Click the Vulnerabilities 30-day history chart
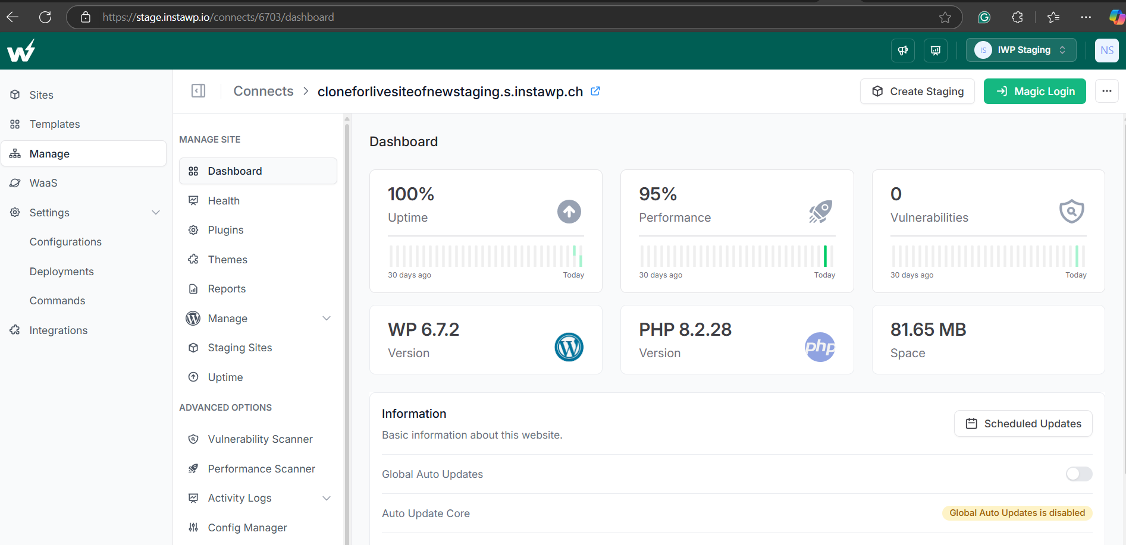This screenshot has width=1126, height=545. pyautogui.click(x=988, y=256)
